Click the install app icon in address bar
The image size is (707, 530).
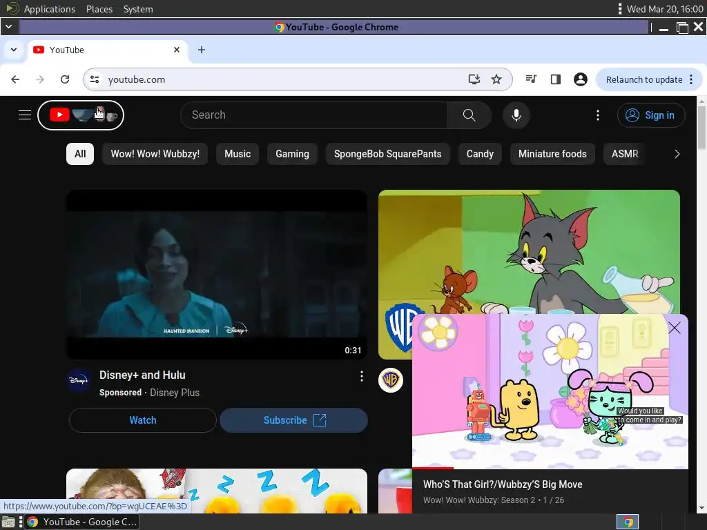pos(474,79)
